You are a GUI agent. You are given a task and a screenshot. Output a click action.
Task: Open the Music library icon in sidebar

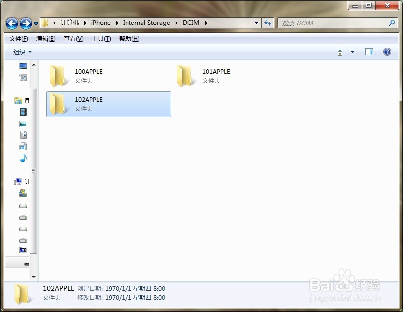coord(23,158)
